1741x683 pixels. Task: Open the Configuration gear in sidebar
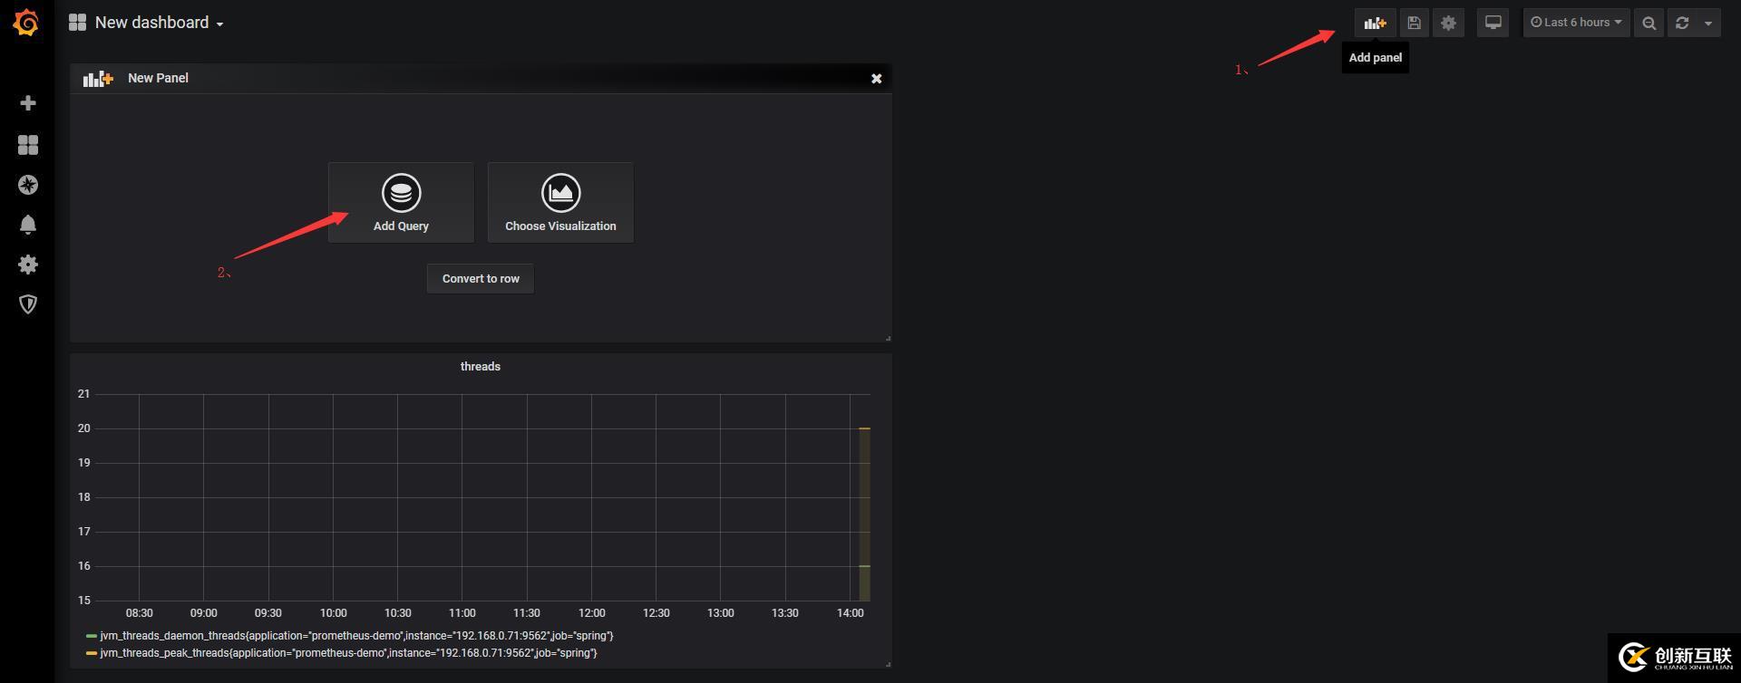point(28,265)
